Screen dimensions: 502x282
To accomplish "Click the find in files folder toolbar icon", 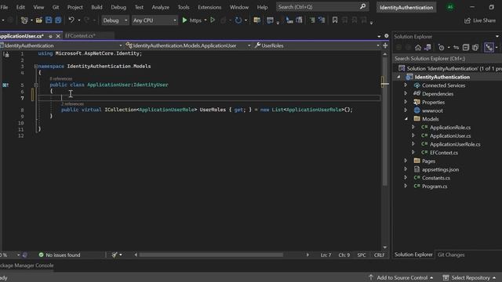I will coord(256,20).
